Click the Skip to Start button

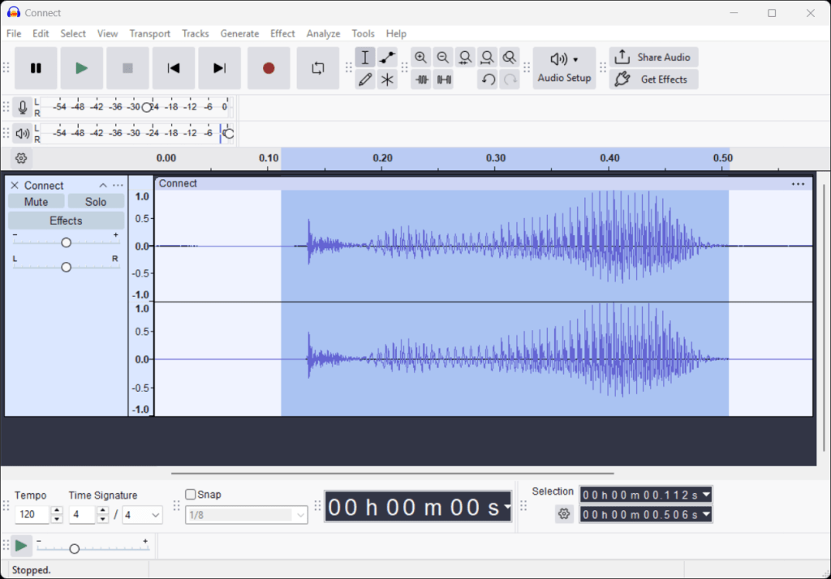pos(174,68)
